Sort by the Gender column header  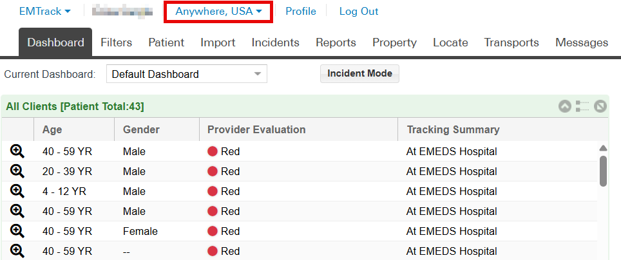[x=157, y=129]
